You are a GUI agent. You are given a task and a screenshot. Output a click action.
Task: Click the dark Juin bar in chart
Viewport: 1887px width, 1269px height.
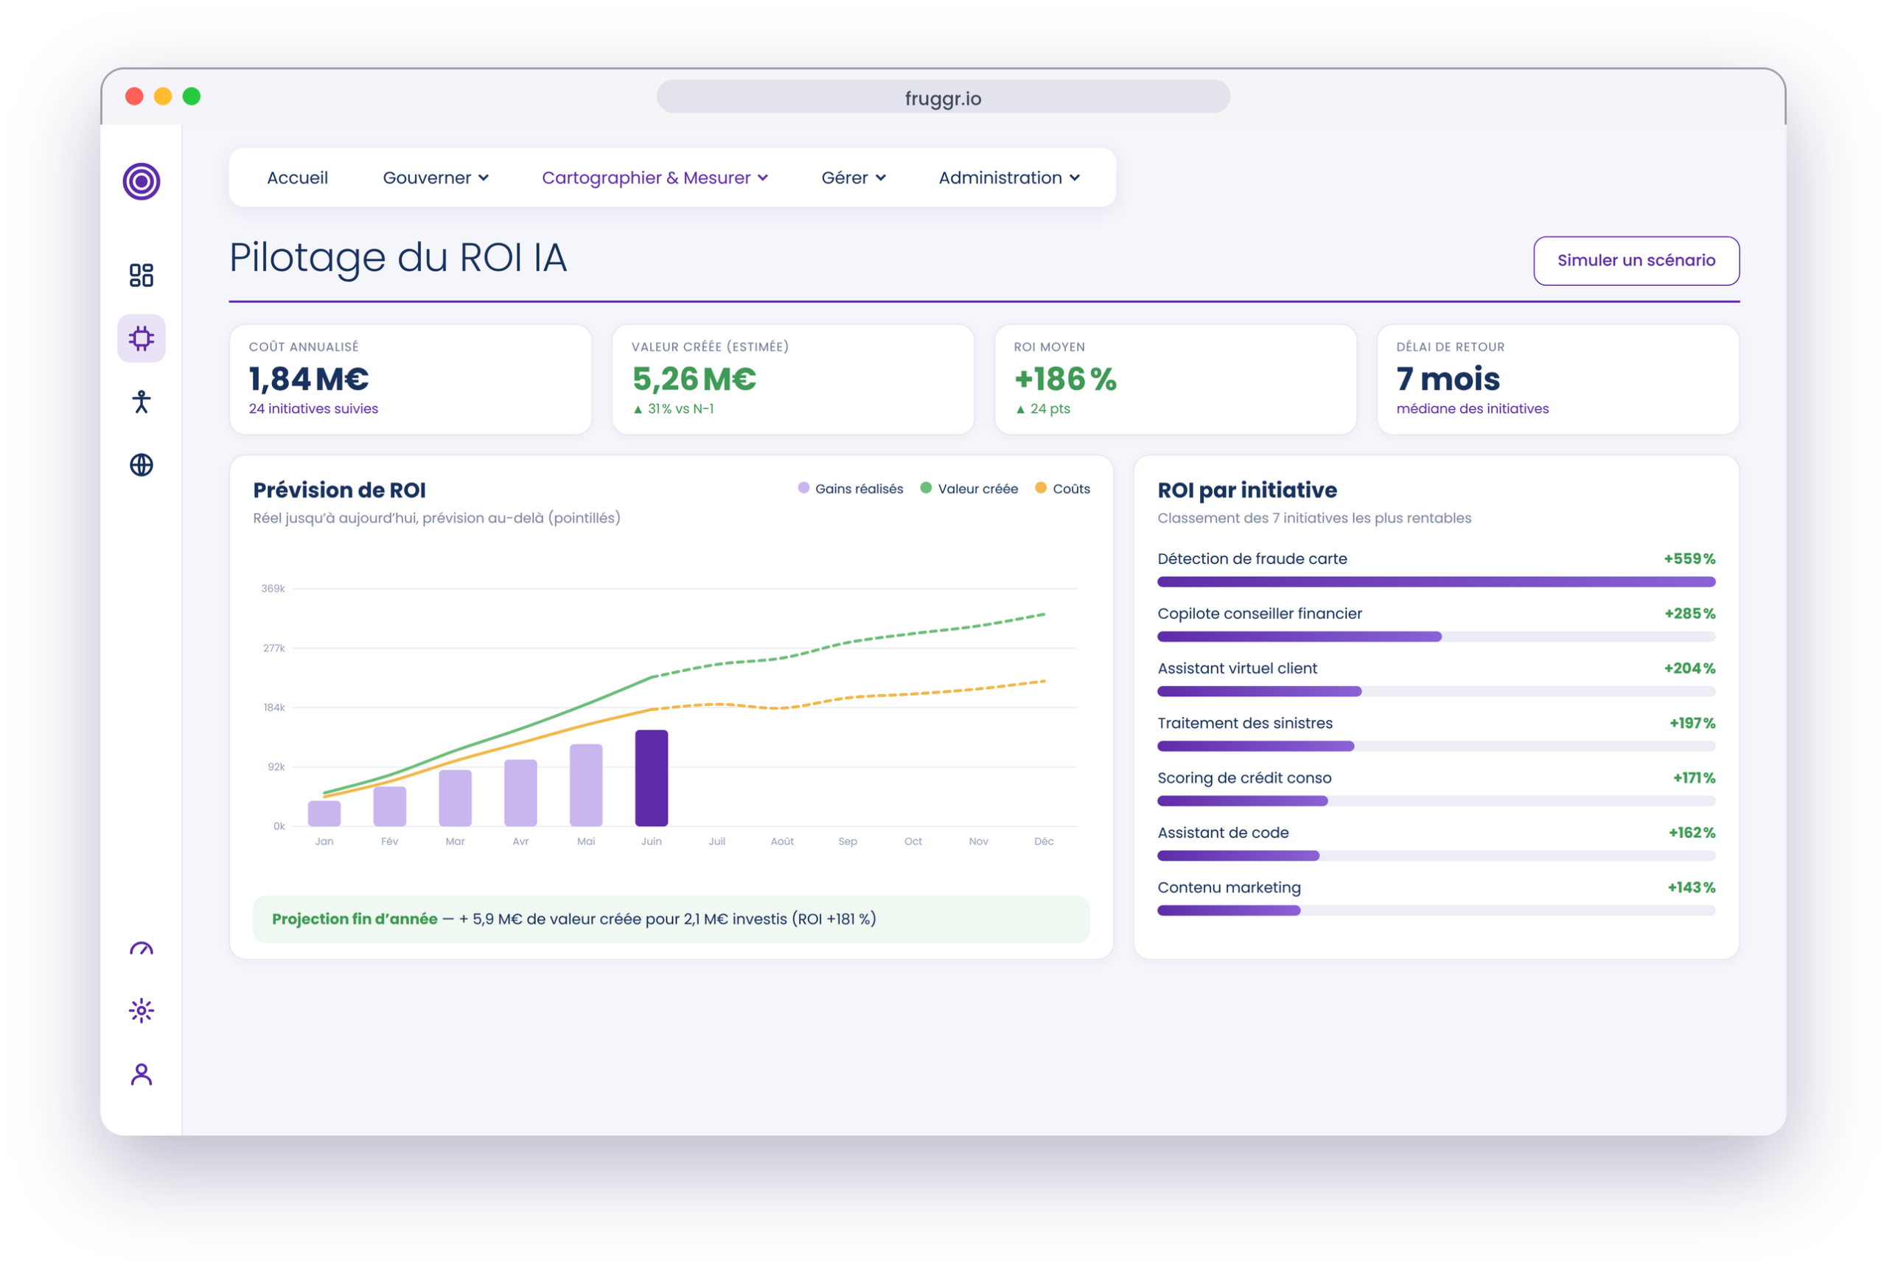tap(652, 778)
